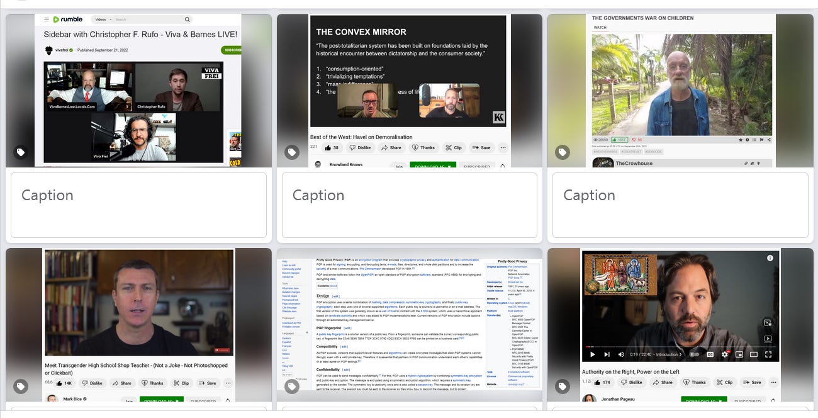Dislike the Authority on the Right video

click(631, 382)
